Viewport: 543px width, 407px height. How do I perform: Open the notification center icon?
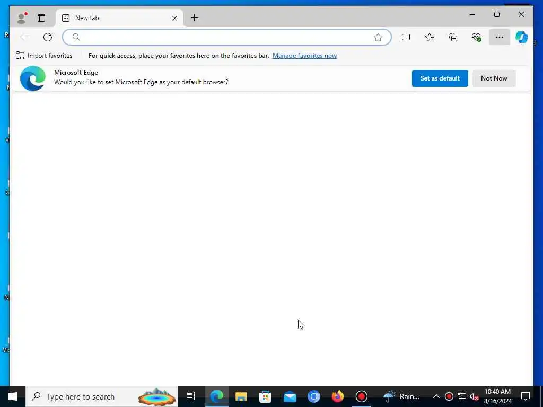pyautogui.click(x=526, y=396)
